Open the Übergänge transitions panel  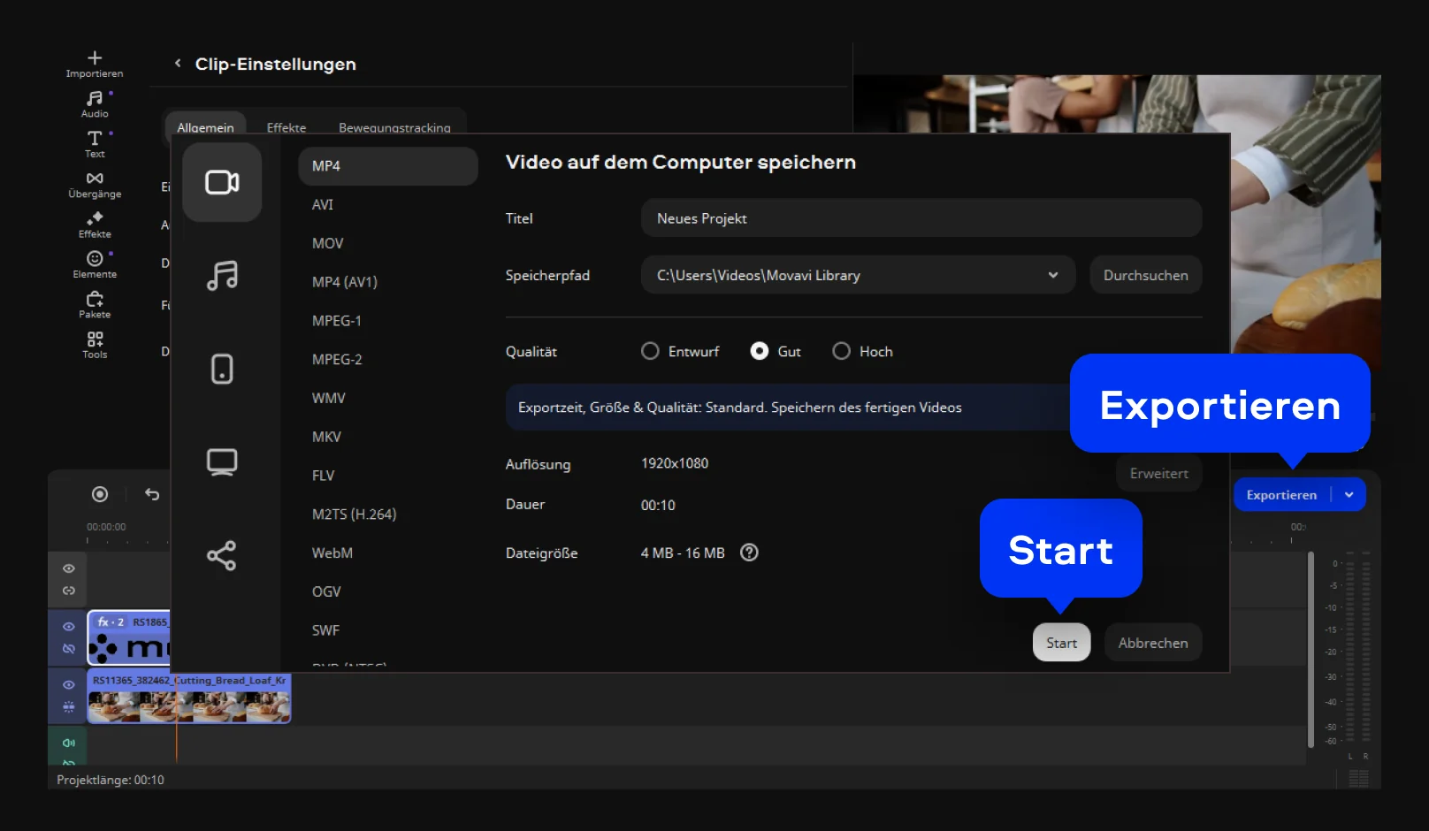[95, 185]
